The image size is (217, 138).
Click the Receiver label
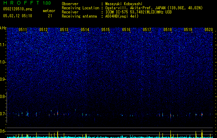pyautogui.click(x=70, y=12)
